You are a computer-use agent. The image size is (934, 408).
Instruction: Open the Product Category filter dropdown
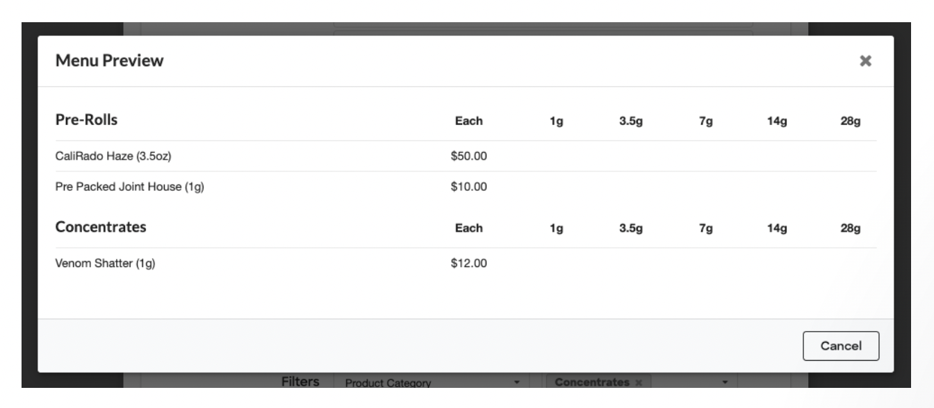point(432,382)
